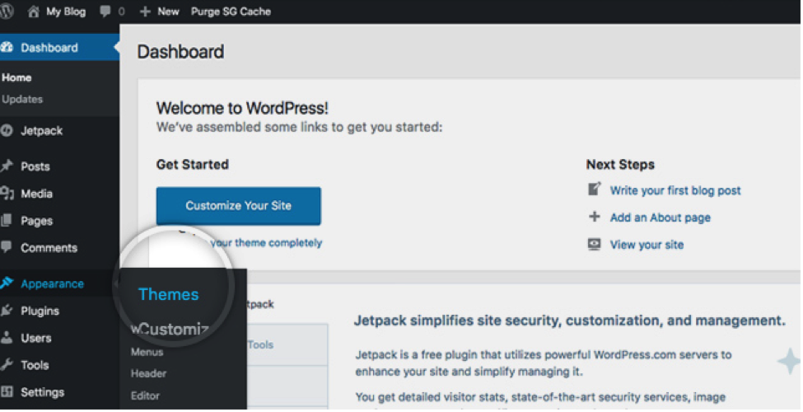The height and width of the screenshot is (412, 803).
Task: Open the Appearance menu label
Action: coord(52,284)
